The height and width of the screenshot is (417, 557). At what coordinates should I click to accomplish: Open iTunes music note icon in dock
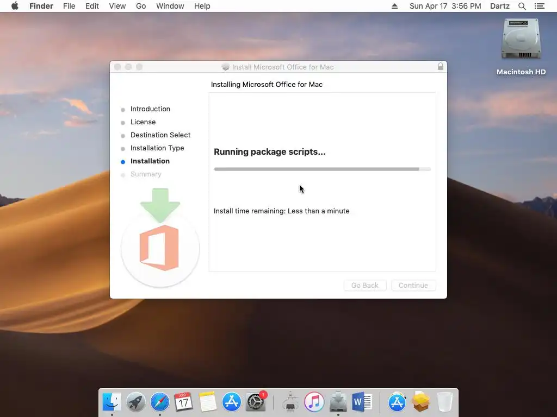click(314, 402)
